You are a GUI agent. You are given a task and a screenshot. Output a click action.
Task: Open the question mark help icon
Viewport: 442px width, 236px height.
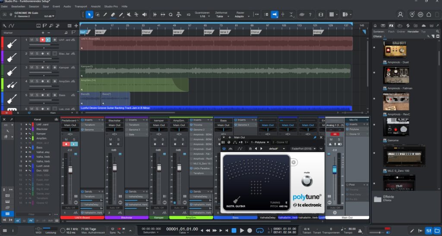[310, 15]
